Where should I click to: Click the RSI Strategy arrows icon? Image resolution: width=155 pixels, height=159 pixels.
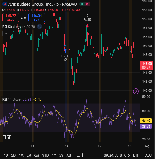click(39, 27)
